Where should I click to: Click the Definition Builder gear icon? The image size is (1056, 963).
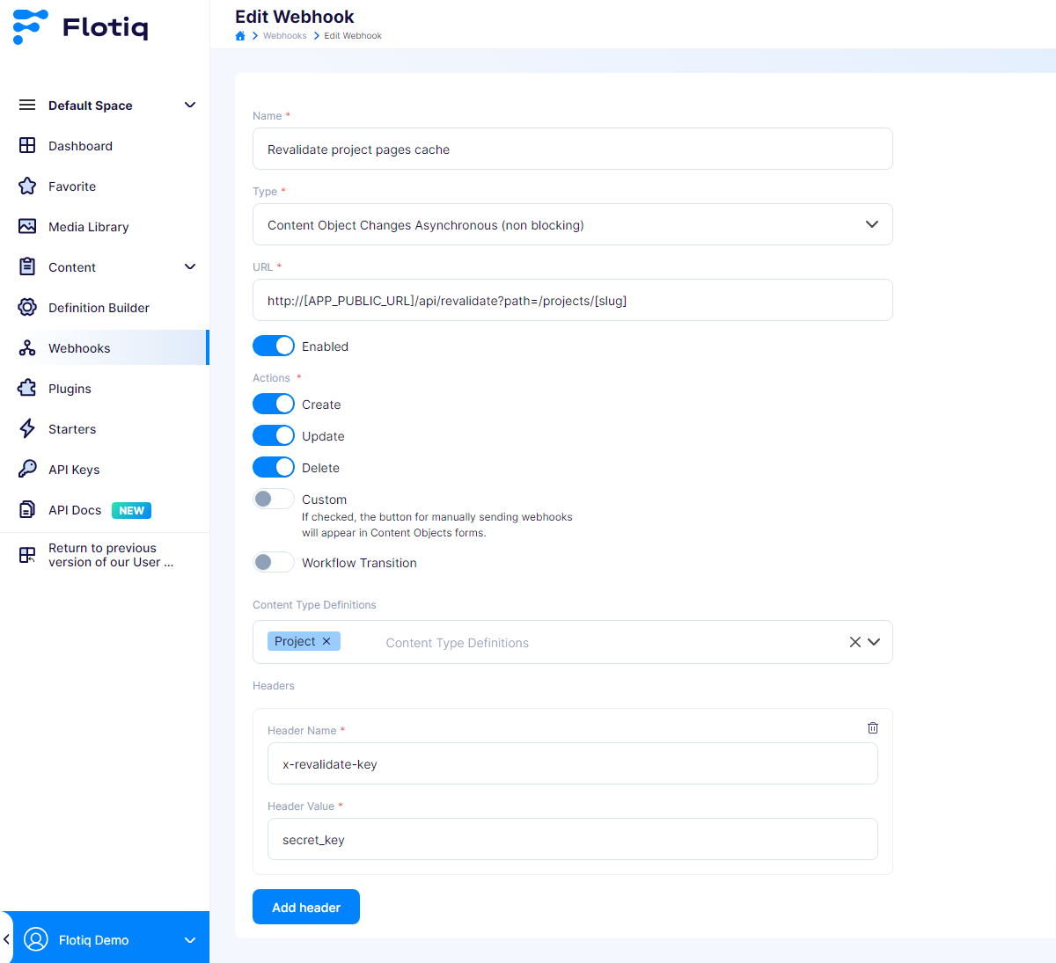pyautogui.click(x=27, y=307)
